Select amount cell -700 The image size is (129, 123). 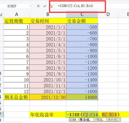[x=82, y=39]
